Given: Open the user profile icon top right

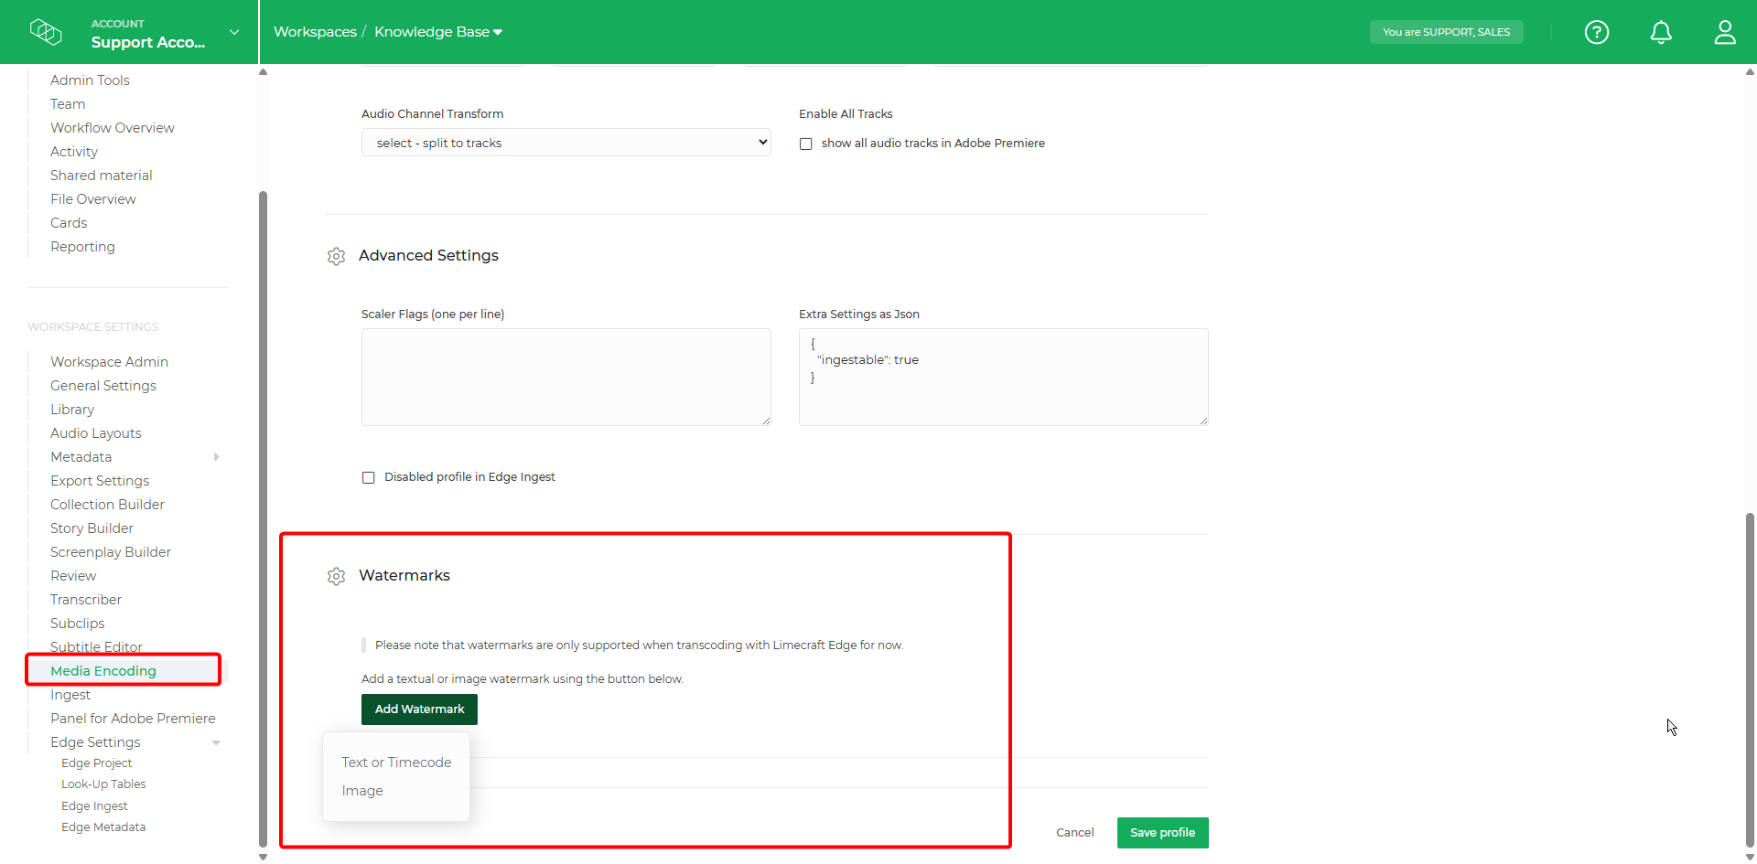Looking at the screenshot, I should (1725, 32).
